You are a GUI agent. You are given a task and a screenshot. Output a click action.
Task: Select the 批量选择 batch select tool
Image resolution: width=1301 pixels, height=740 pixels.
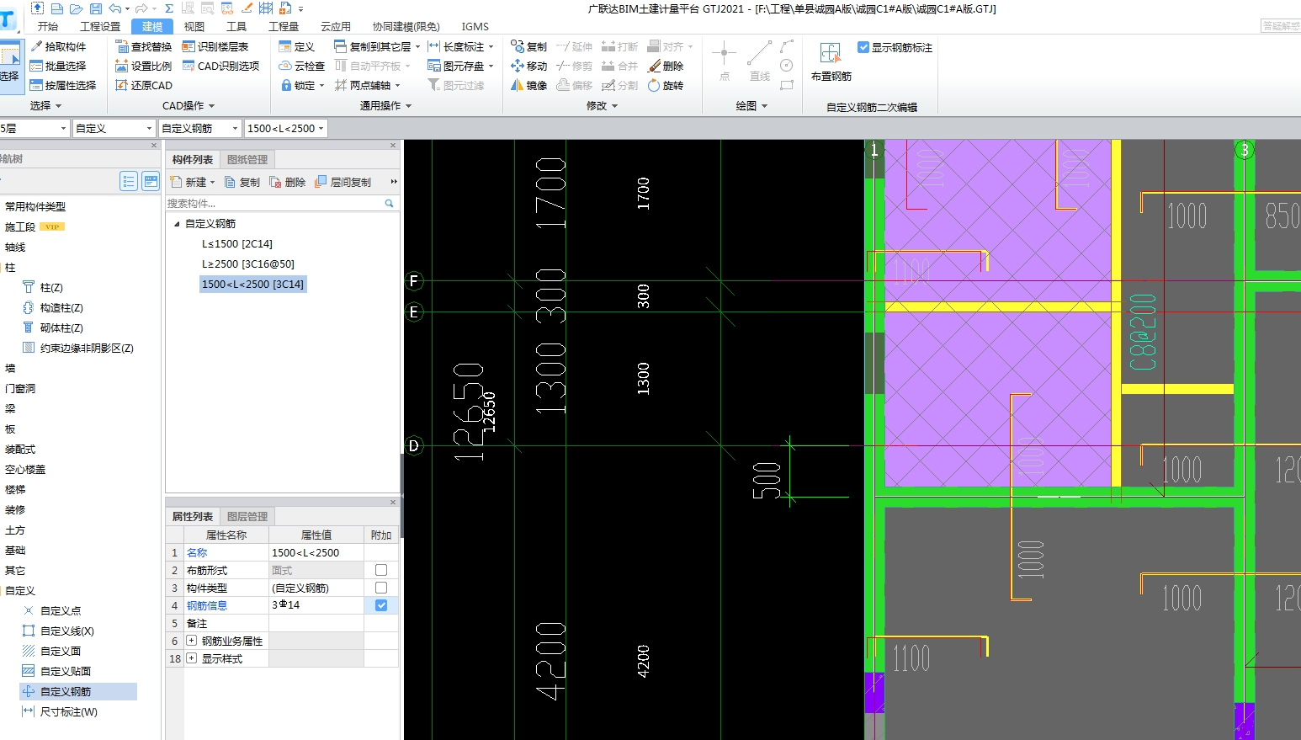pyautogui.click(x=58, y=66)
